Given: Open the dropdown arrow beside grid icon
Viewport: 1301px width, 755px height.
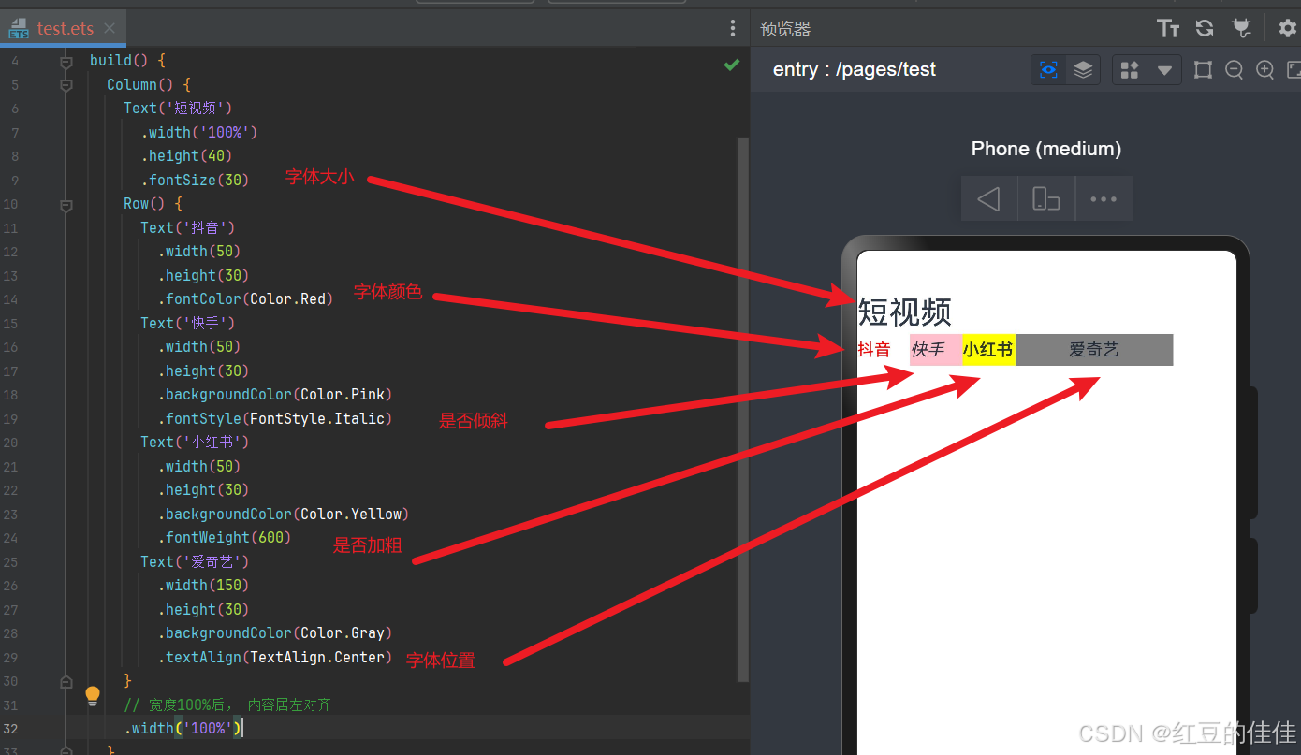Looking at the screenshot, I should [1164, 70].
